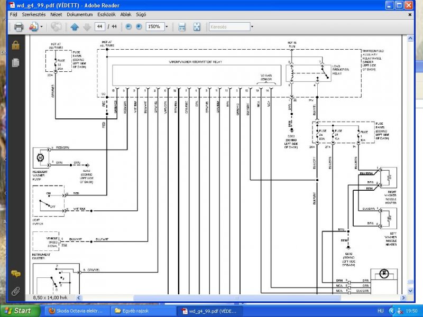This screenshot has height=317, width=423.
Task: Zoom in using the plus button
Action: point(139,26)
